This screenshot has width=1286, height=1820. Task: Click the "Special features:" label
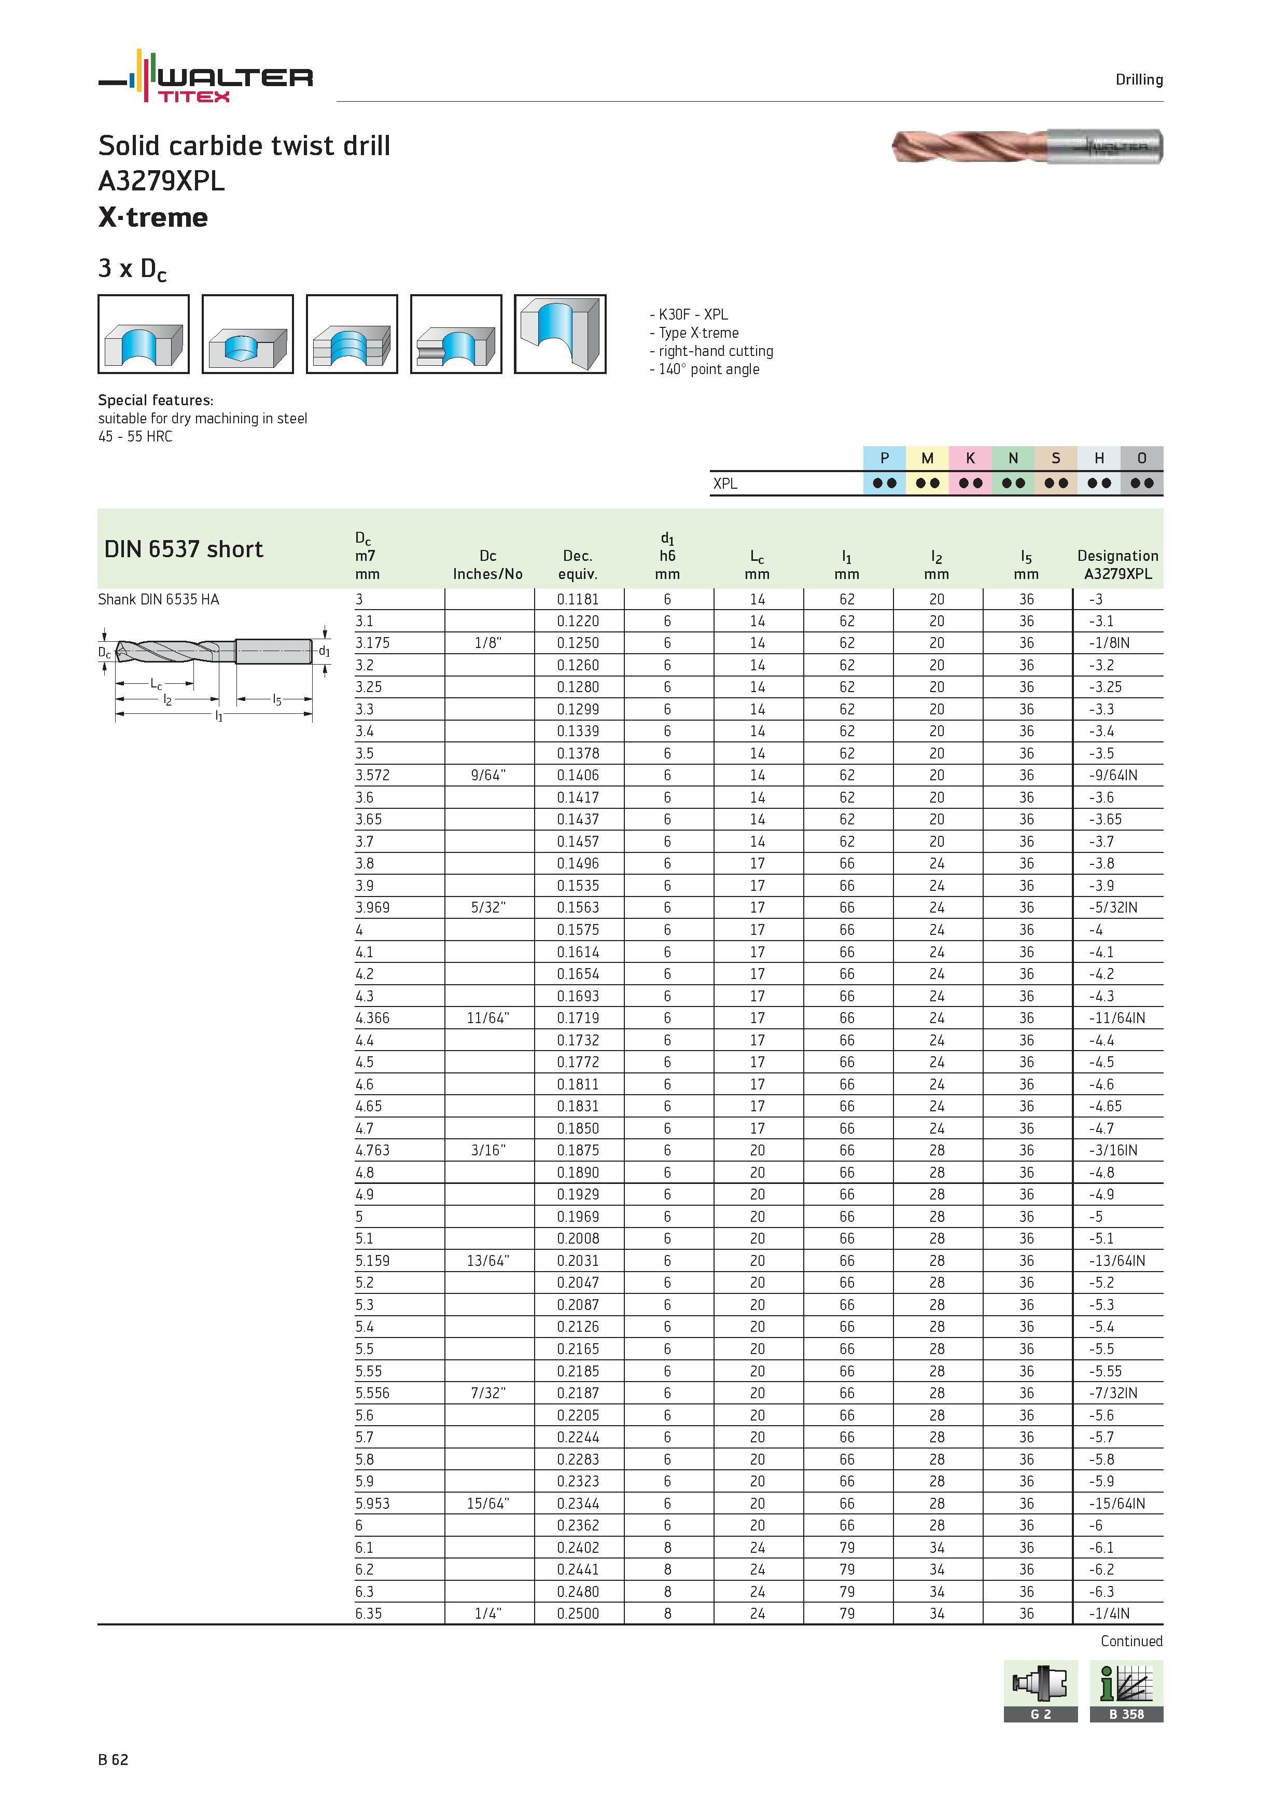[x=156, y=401]
